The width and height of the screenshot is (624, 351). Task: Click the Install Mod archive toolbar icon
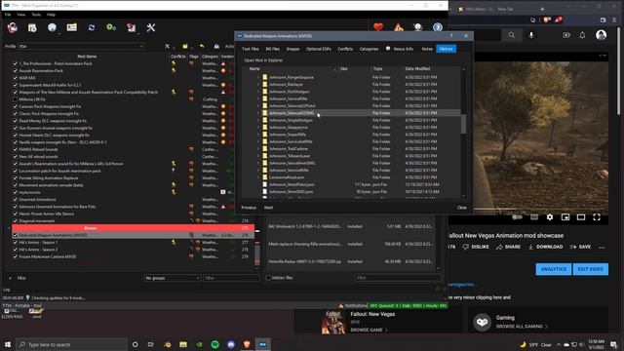pyautogui.click(x=32, y=27)
